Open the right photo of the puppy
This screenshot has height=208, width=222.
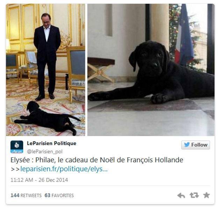pos(151,70)
